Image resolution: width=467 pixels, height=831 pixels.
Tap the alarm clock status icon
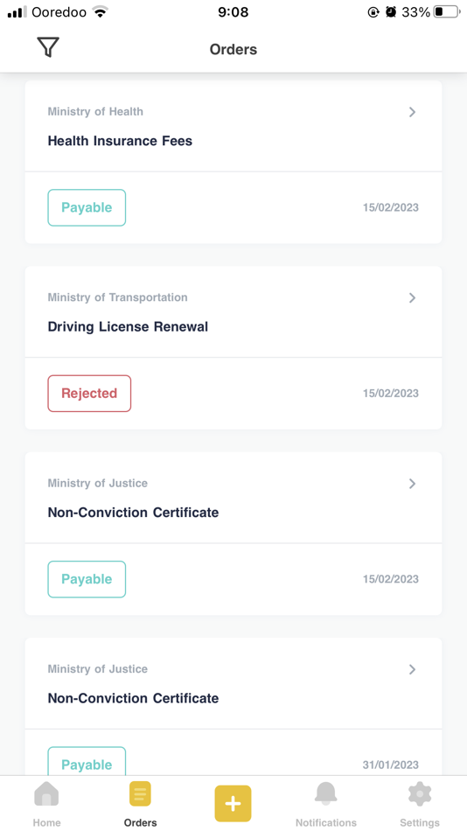point(391,11)
